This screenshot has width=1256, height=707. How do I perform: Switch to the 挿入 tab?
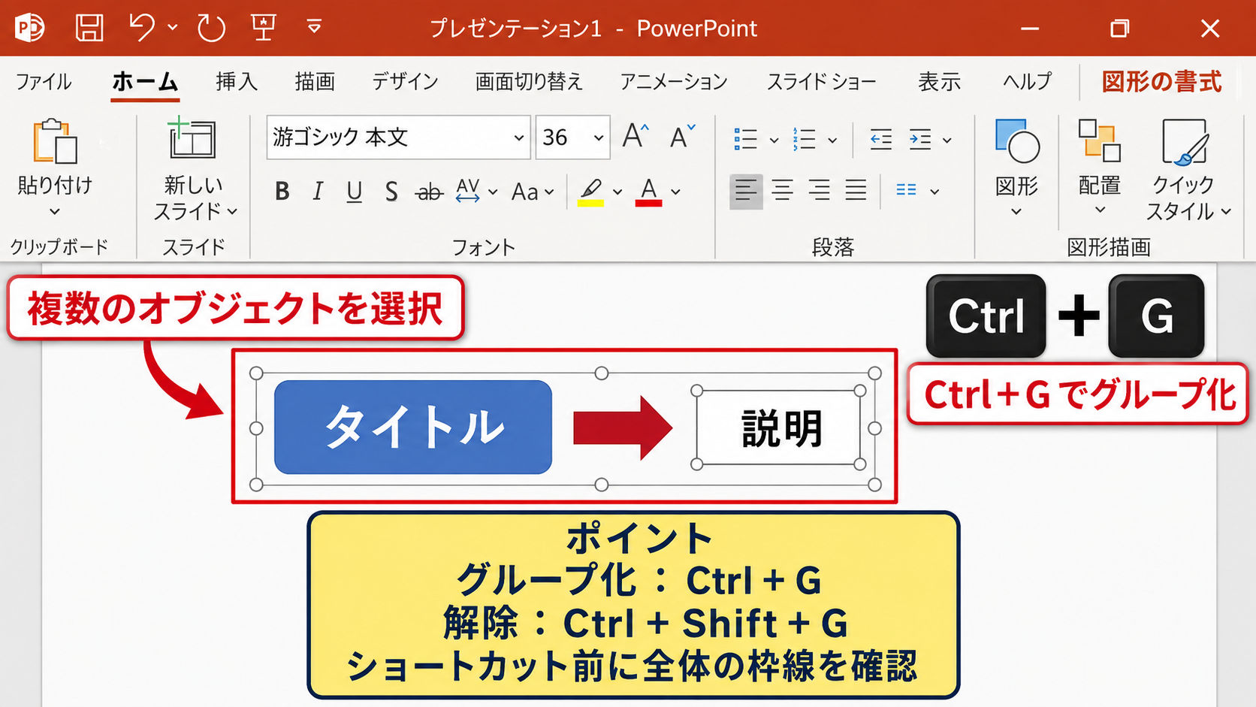(237, 81)
